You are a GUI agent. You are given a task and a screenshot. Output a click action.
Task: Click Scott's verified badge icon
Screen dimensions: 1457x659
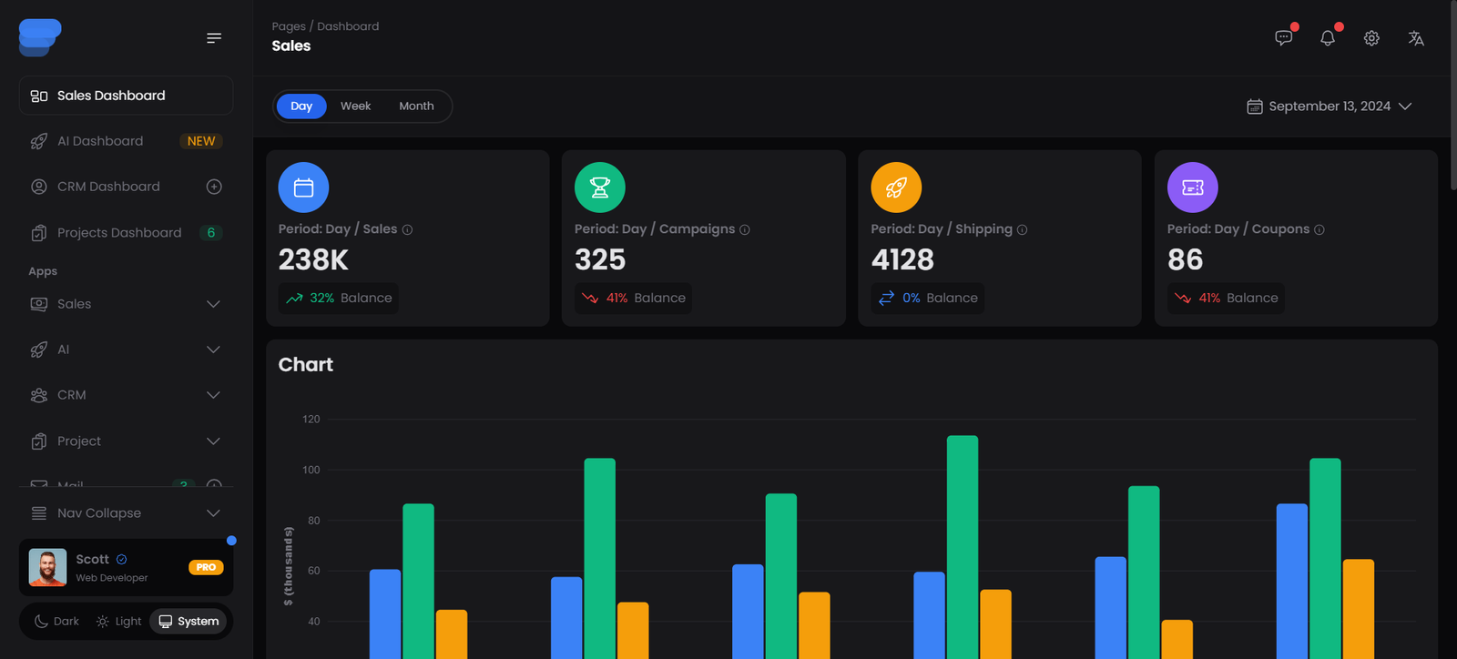point(121,559)
